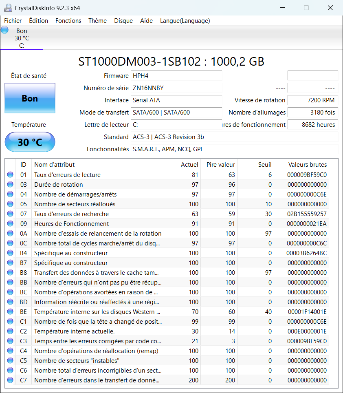Click the power-on count field 3180 fois

click(x=313, y=112)
